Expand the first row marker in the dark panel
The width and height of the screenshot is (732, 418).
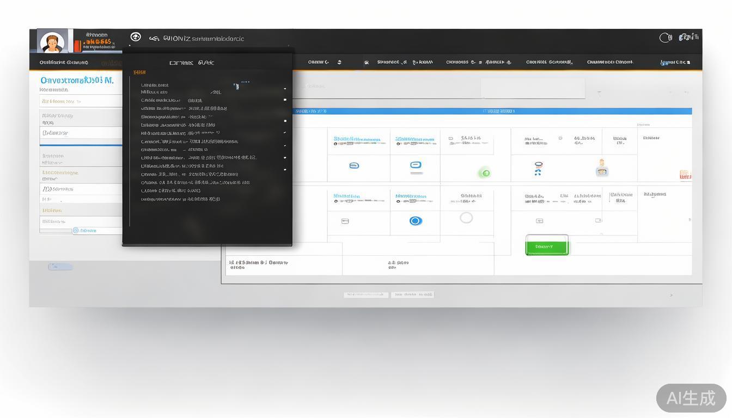(x=284, y=88)
